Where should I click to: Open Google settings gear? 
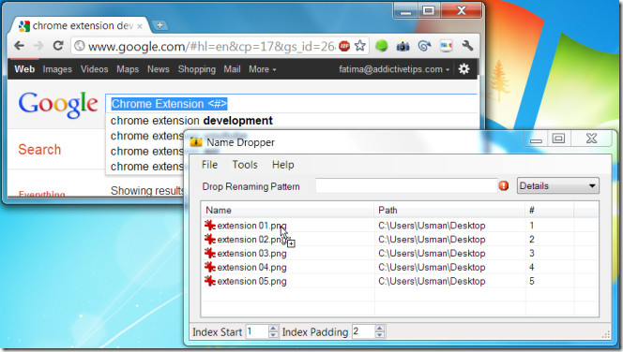463,69
